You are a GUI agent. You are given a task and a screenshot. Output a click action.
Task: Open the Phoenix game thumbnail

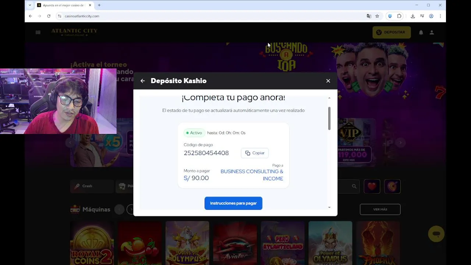(378, 243)
